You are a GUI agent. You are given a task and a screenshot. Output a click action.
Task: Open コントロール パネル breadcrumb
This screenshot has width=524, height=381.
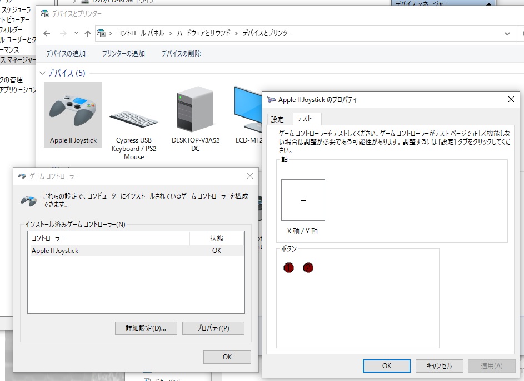click(141, 33)
